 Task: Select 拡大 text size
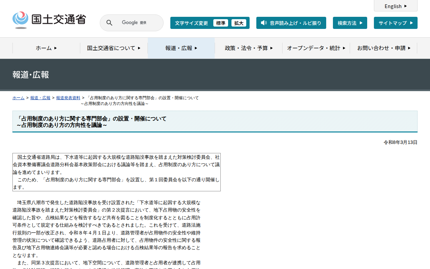(239, 23)
